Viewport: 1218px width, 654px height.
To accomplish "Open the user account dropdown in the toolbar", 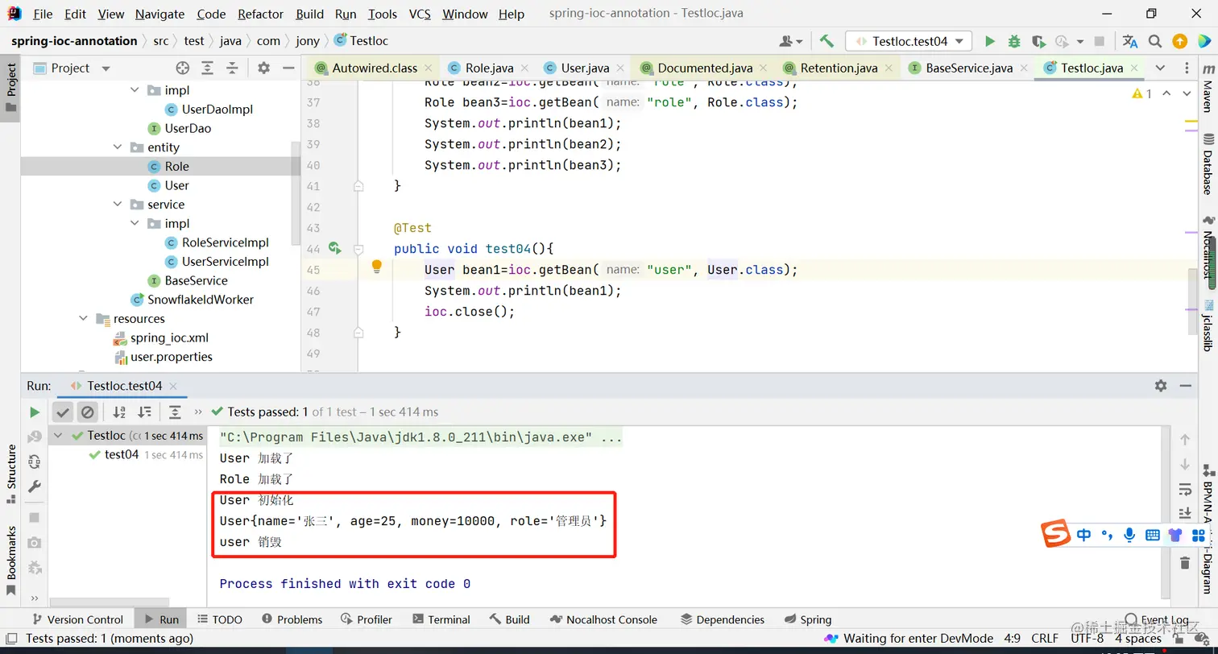I will 791,41.
